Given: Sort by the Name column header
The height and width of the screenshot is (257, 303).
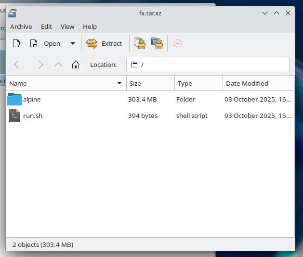Looking at the screenshot, I should click(x=63, y=83).
